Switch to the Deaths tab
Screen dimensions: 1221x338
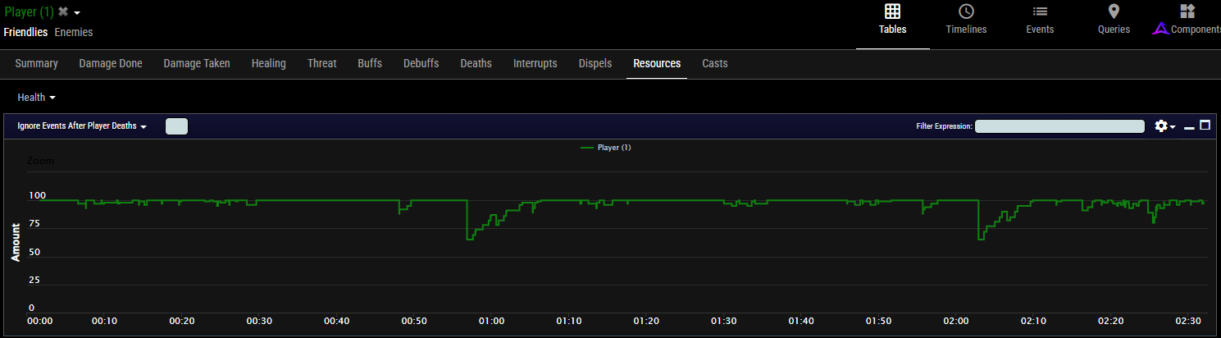476,63
